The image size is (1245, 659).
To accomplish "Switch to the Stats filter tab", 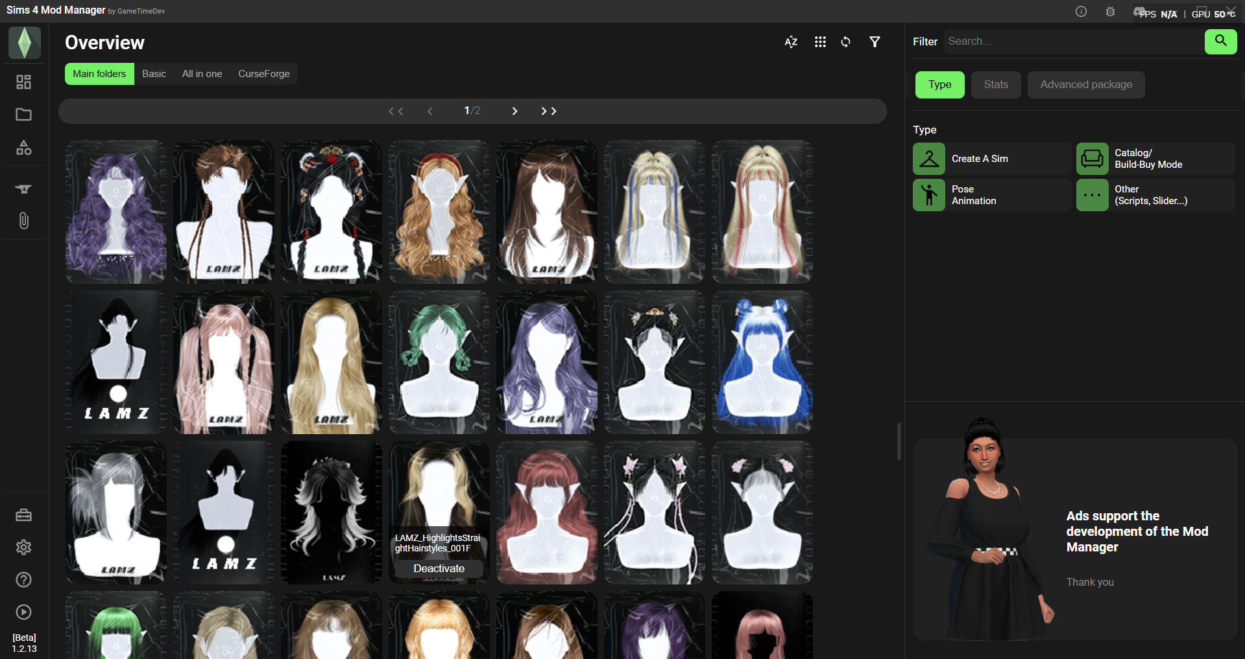I will pos(996,85).
